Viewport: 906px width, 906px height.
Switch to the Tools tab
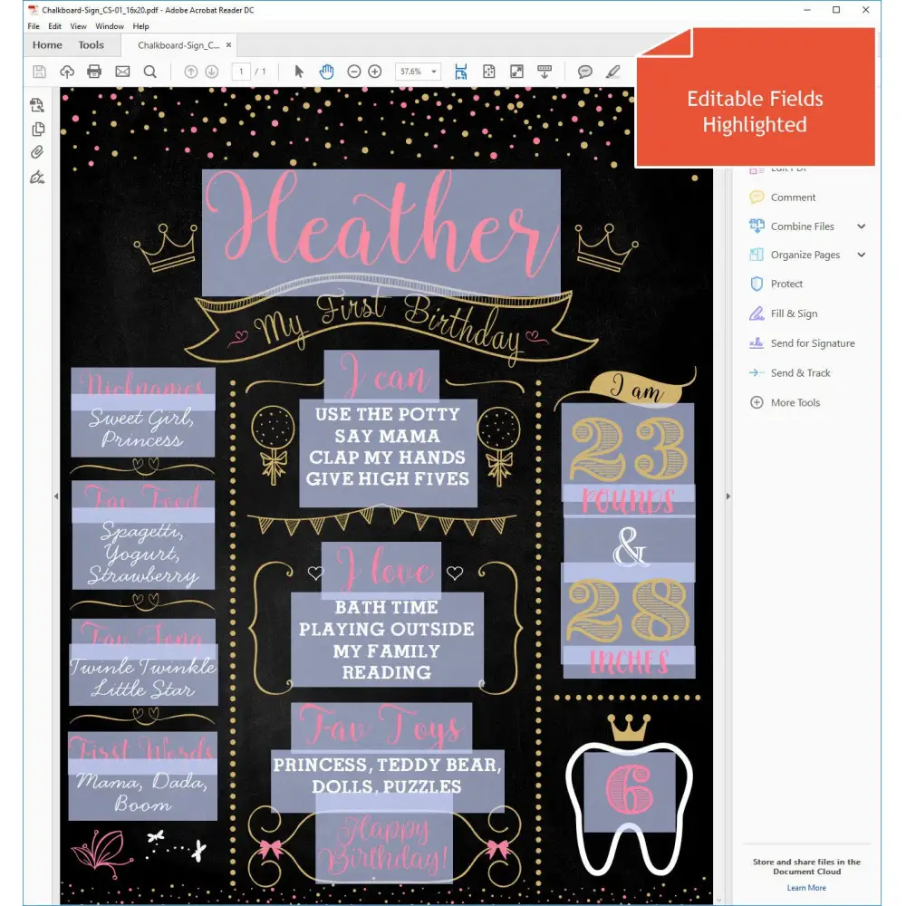click(x=91, y=45)
